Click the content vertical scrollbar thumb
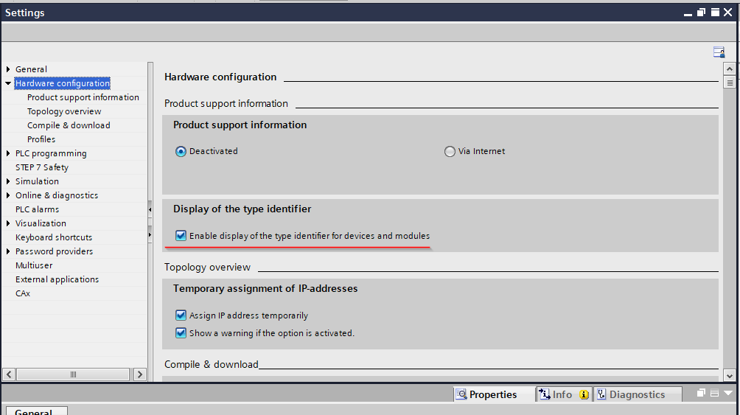Image resolution: width=740 pixels, height=415 pixels. [x=730, y=83]
